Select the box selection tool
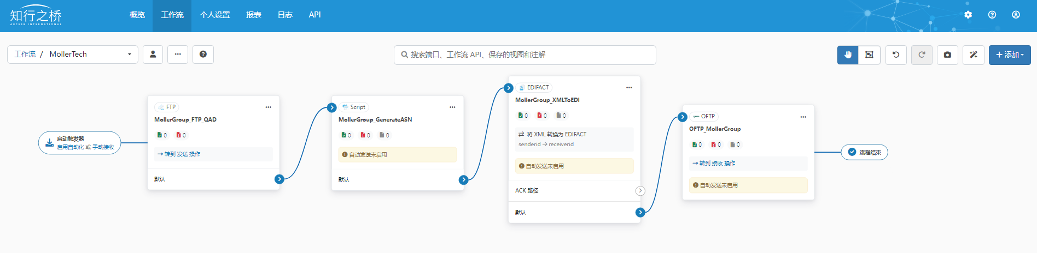Screen dimensions: 1037x253 pos(869,55)
